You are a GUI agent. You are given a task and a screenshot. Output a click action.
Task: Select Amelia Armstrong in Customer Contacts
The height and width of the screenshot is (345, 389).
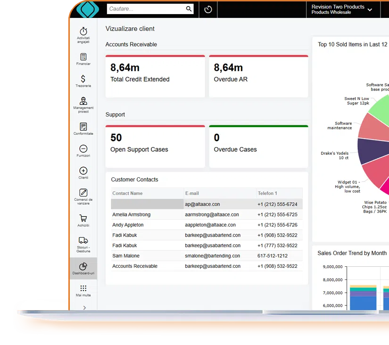click(x=132, y=214)
